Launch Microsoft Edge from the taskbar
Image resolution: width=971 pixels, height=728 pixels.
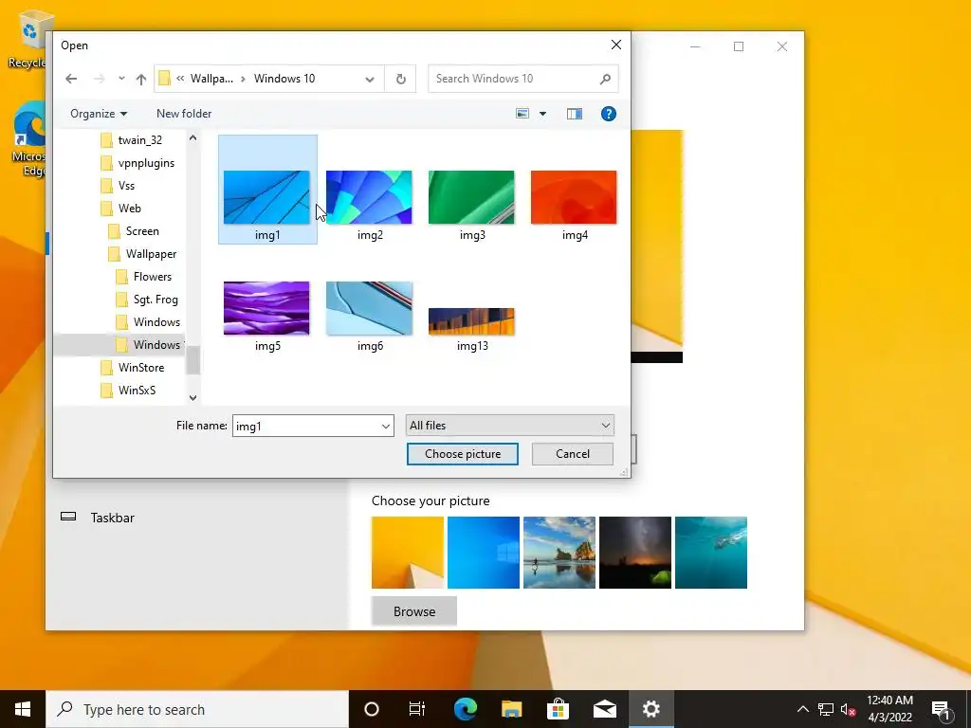(466, 709)
